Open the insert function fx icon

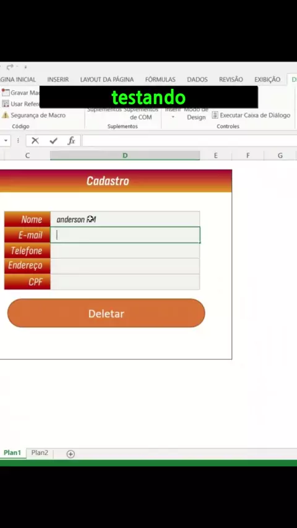pos(71,141)
